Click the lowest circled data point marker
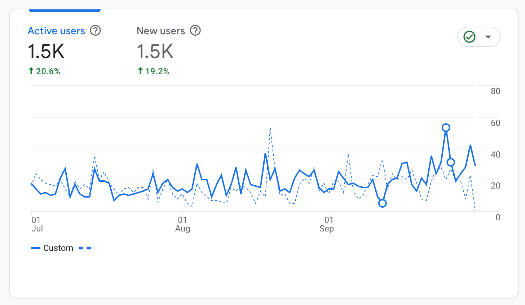The image size is (525, 305). 382,204
